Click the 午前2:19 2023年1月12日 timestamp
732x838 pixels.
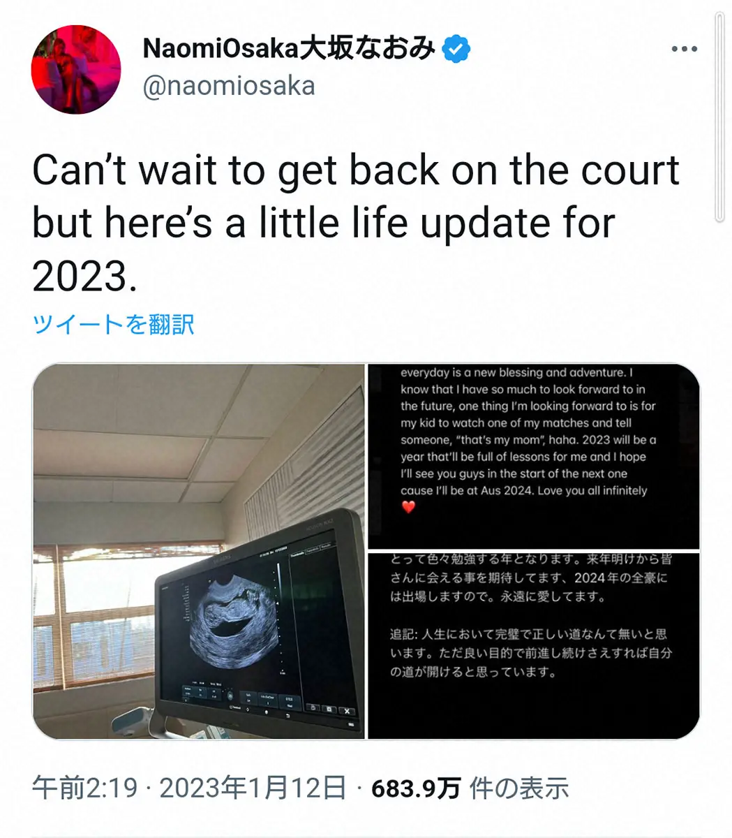tap(189, 788)
